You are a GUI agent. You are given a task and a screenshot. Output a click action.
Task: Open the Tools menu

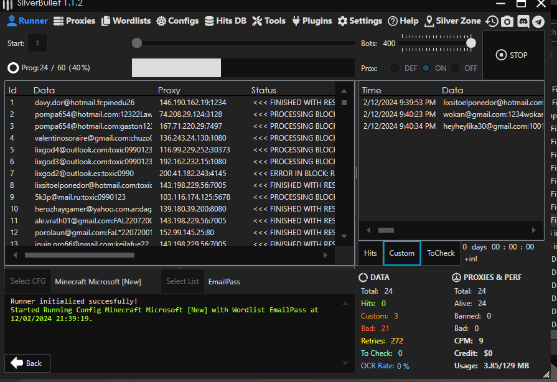[x=269, y=21]
